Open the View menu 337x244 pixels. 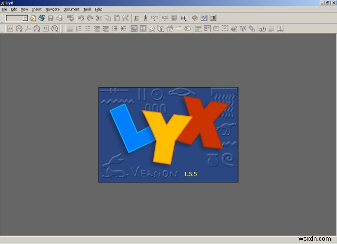point(24,9)
